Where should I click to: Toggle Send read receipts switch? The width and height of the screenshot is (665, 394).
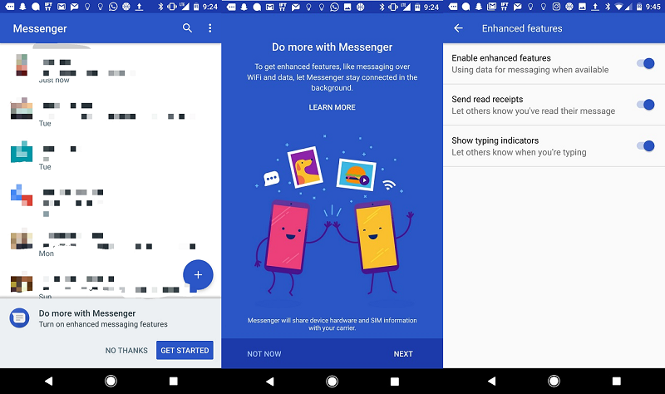click(646, 105)
